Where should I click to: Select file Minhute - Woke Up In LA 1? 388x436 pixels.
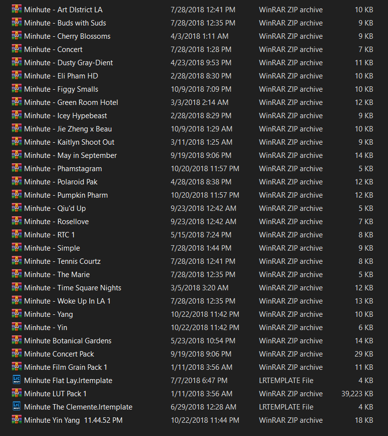click(67, 301)
